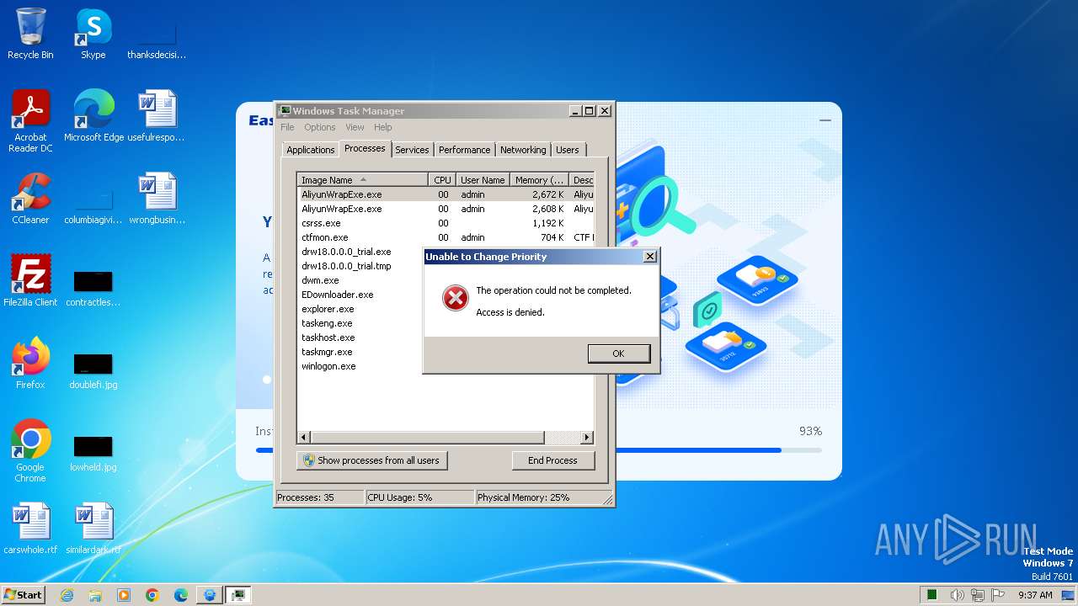1078x606 pixels.
Task: Switch to the Processes tab
Action: [x=365, y=148]
